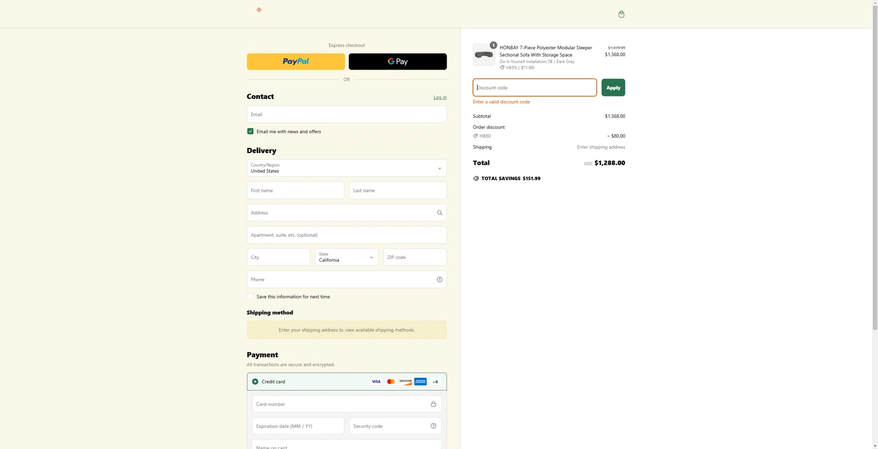Click the address search magnifier icon
Image resolution: width=878 pixels, height=449 pixels.
pyautogui.click(x=440, y=213)
